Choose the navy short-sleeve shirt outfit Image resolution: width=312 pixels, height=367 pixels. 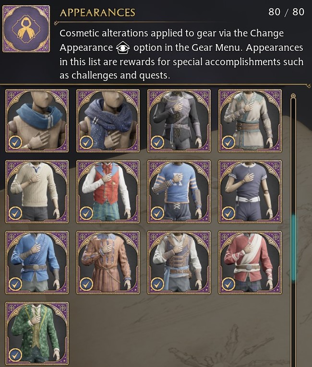tap(250, 192)
